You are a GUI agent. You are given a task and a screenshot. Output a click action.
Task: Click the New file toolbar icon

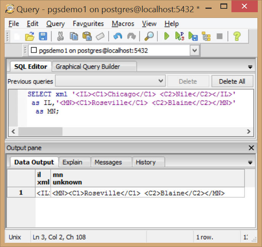[x=17, y=36]
